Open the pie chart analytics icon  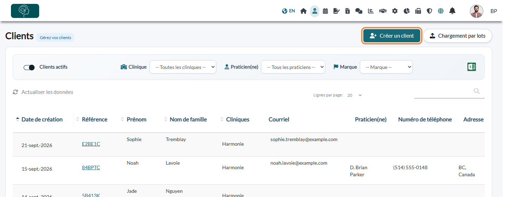tap(406, 11)
